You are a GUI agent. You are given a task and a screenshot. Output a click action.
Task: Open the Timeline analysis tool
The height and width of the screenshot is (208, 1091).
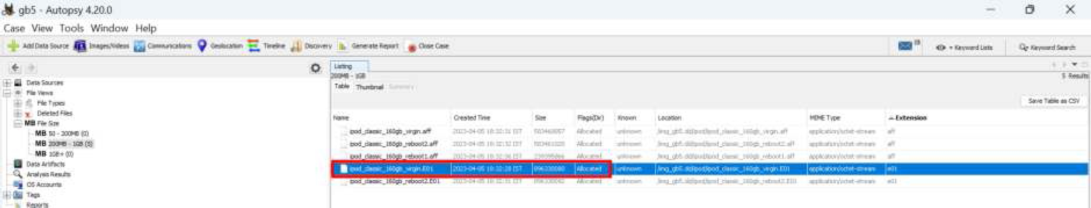coord(254,46)
